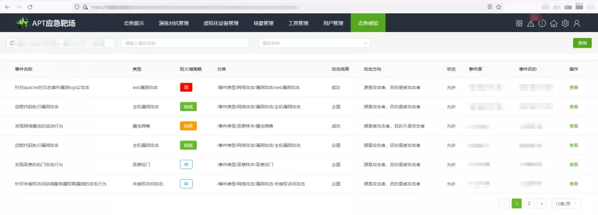Go to pagination page 2
Image resolution: width=598 pixels, height=215 pixels.
[x=529, y=203]
